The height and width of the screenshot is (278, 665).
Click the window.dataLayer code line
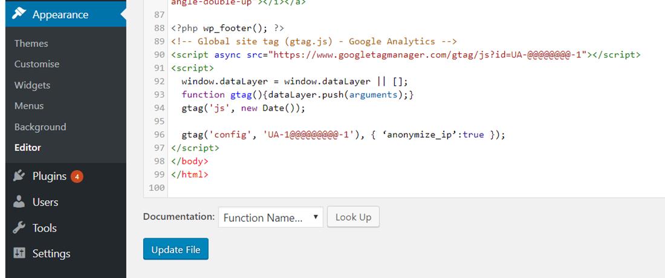point(294,81)
